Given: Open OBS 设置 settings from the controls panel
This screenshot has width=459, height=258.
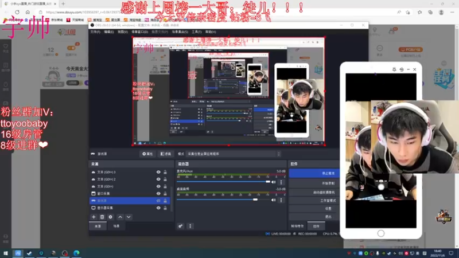Looking at the screenshot, I should point(314,209).
